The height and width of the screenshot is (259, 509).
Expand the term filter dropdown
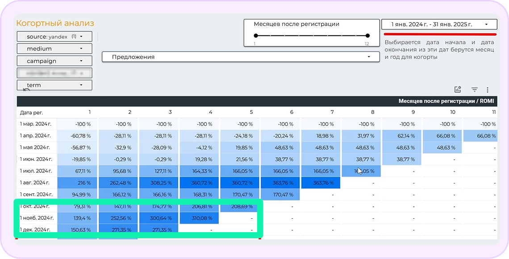(54, 85)
